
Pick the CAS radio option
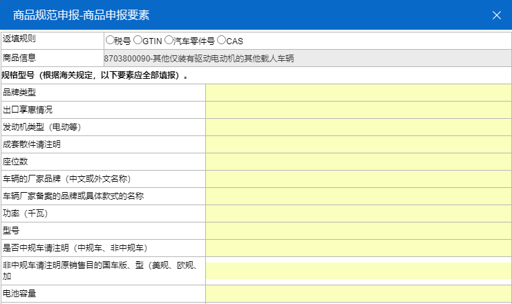click(221, 41)
